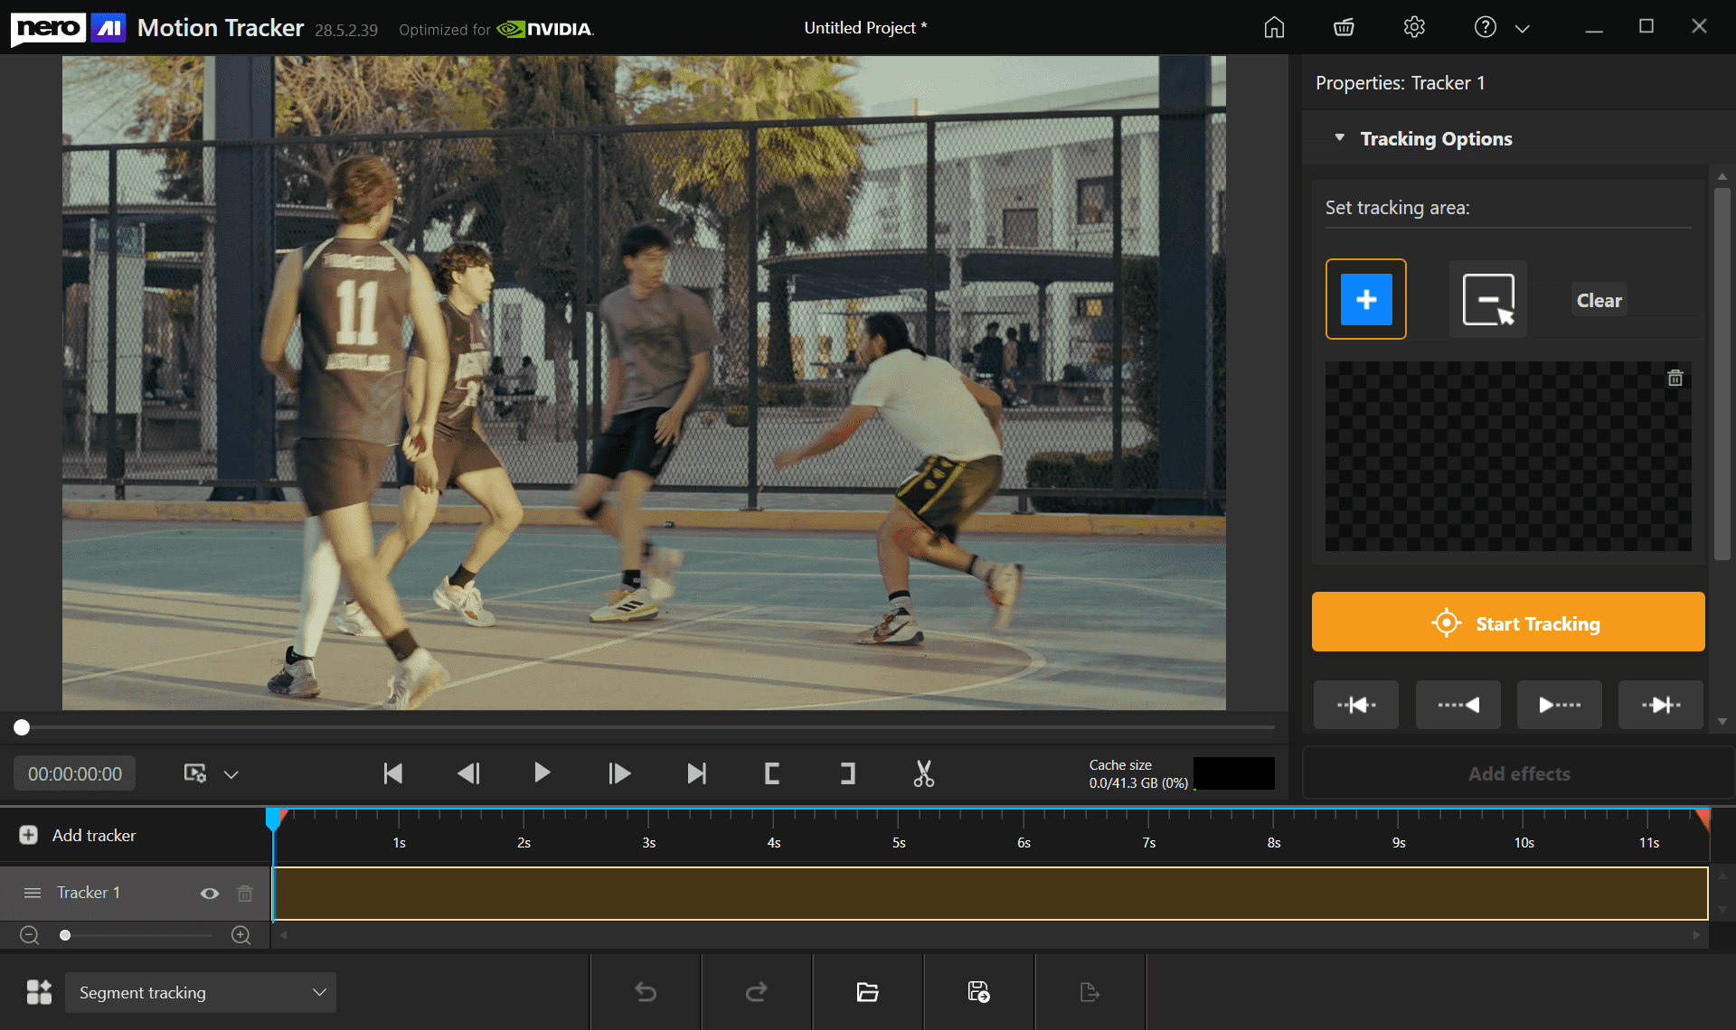Click the scissors cut icon
The image size is (1736, 1030).
[x=923, y=773]
